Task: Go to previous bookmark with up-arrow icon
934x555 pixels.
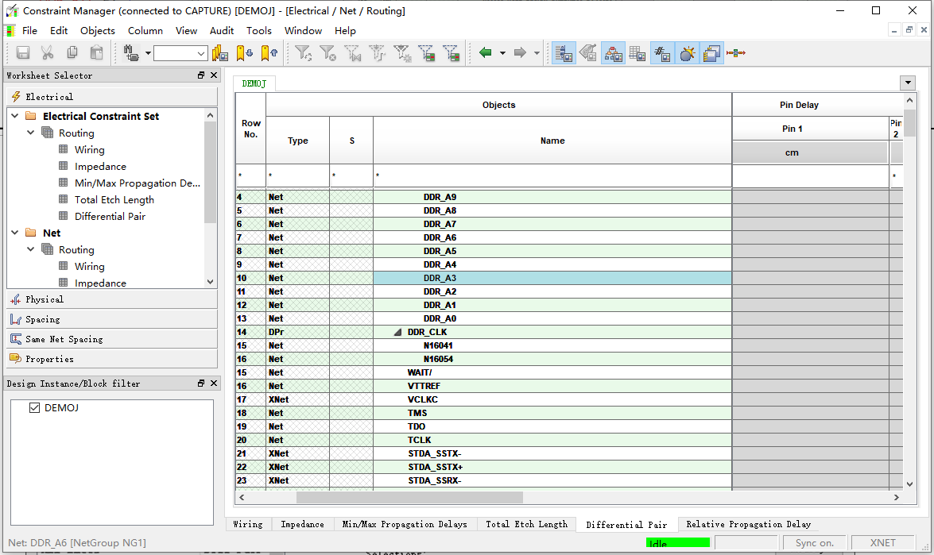Action: (269, 53)
